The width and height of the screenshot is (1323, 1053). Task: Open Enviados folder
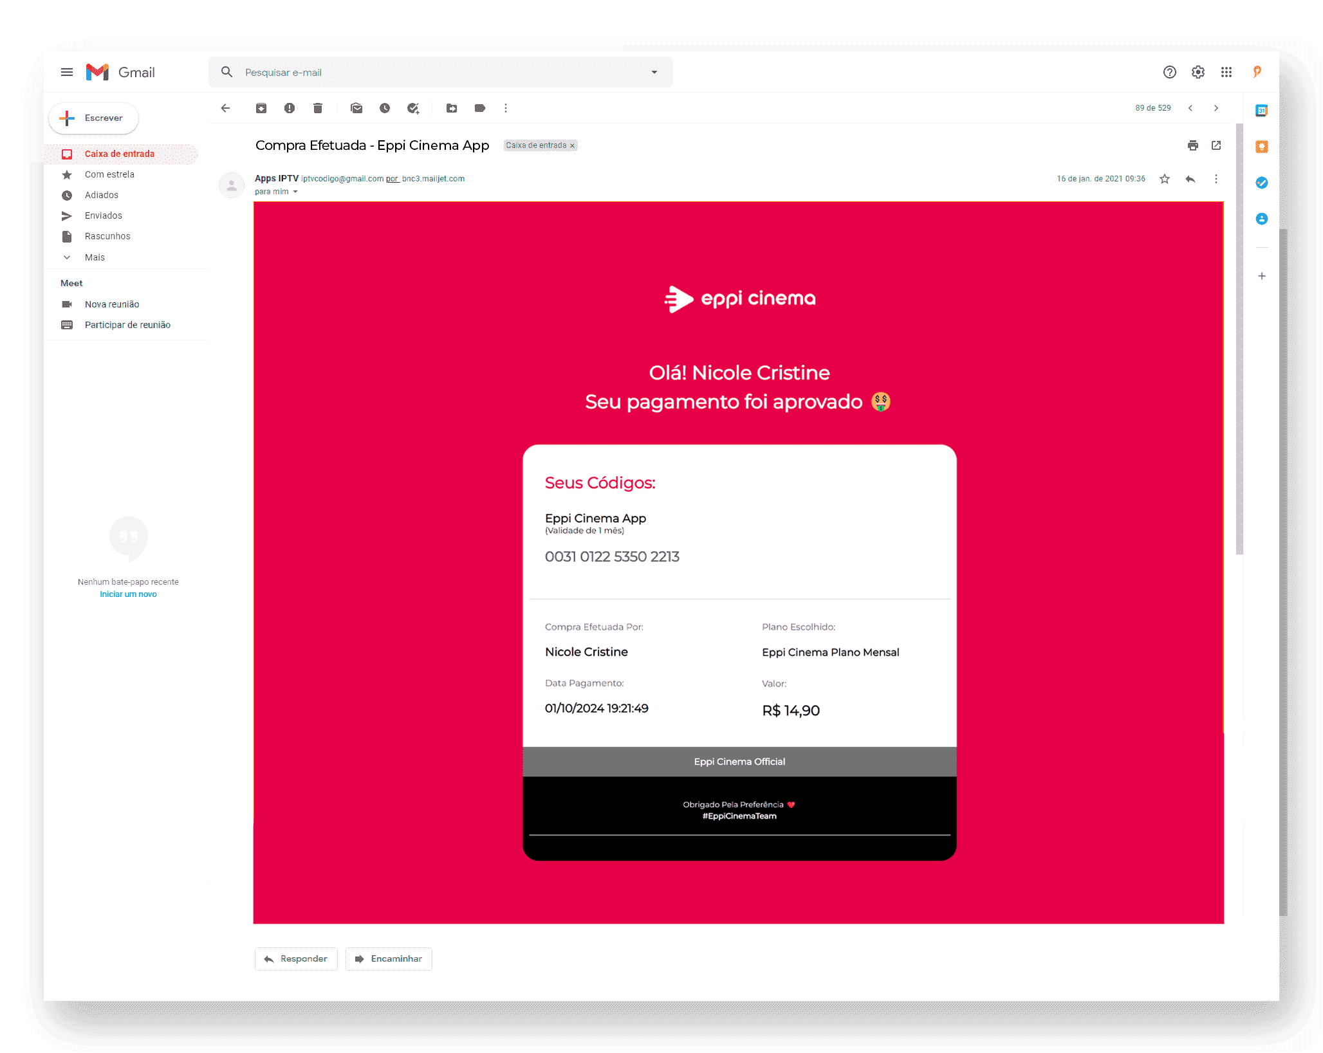tap(104, 215)
